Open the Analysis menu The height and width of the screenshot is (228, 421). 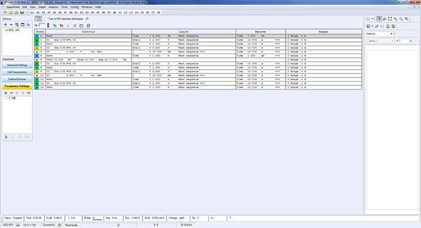tap(53, 7)
